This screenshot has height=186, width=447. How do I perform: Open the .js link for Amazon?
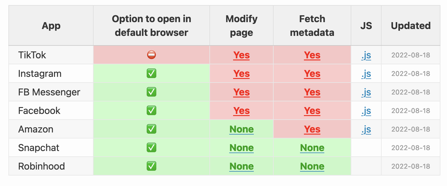point(366,129)
